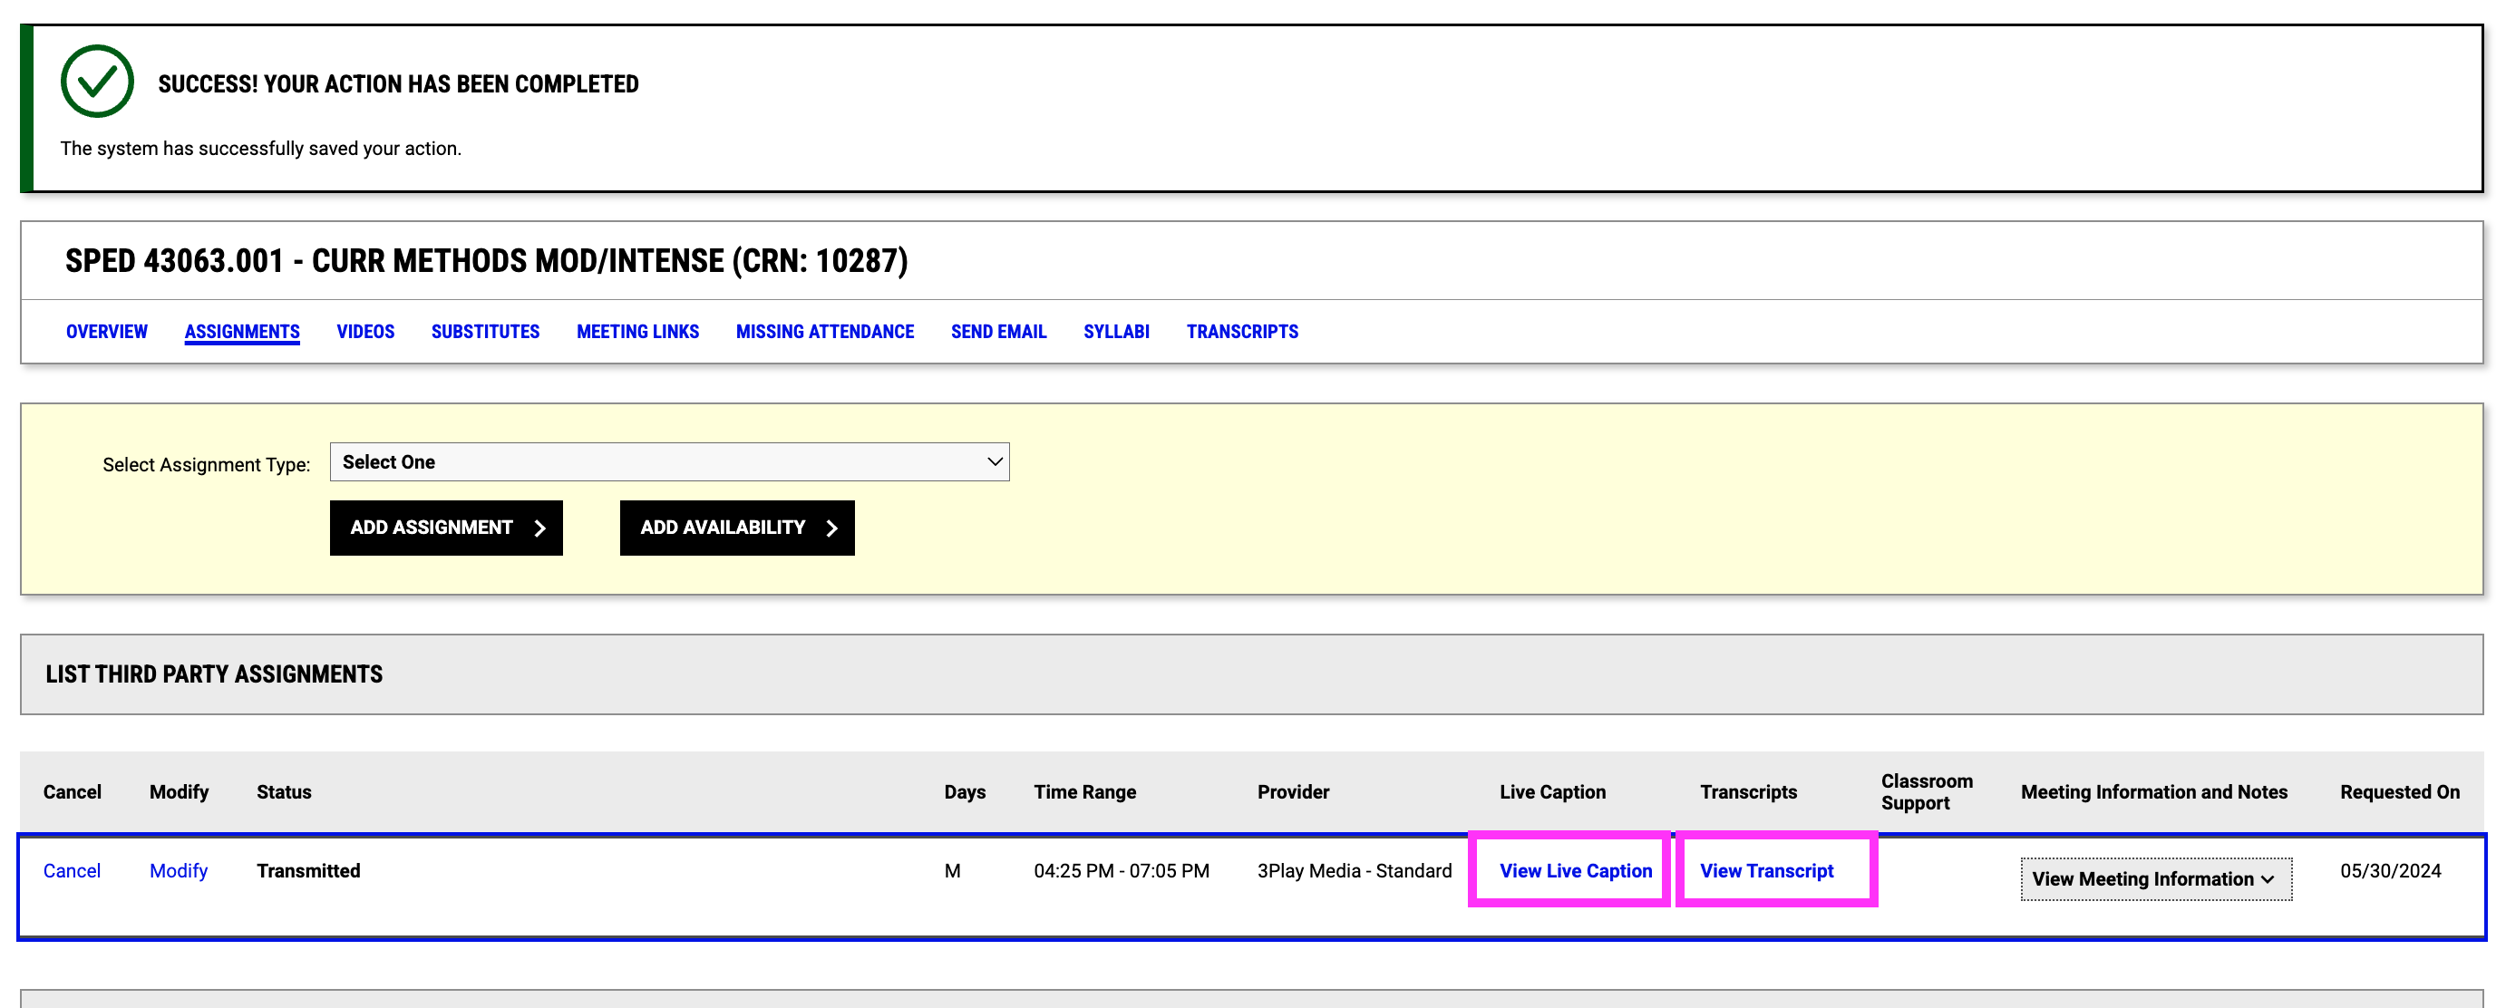2506x1008 pixels.
Task: Click the Live Caption column header
Action: (x=1552, y=792)
